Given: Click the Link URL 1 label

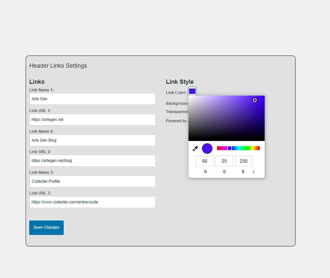Looking at the screenshot, I should tap(40, 110).
